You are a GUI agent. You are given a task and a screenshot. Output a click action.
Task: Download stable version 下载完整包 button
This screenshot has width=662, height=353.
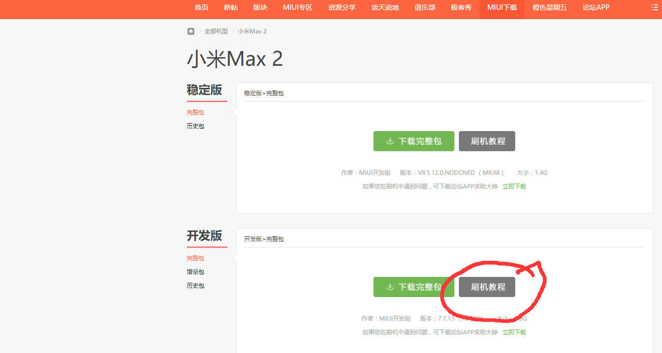click(414, 141)
